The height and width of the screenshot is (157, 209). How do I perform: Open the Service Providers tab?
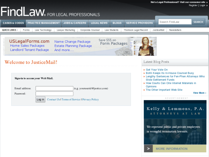(x=139, y=23)
